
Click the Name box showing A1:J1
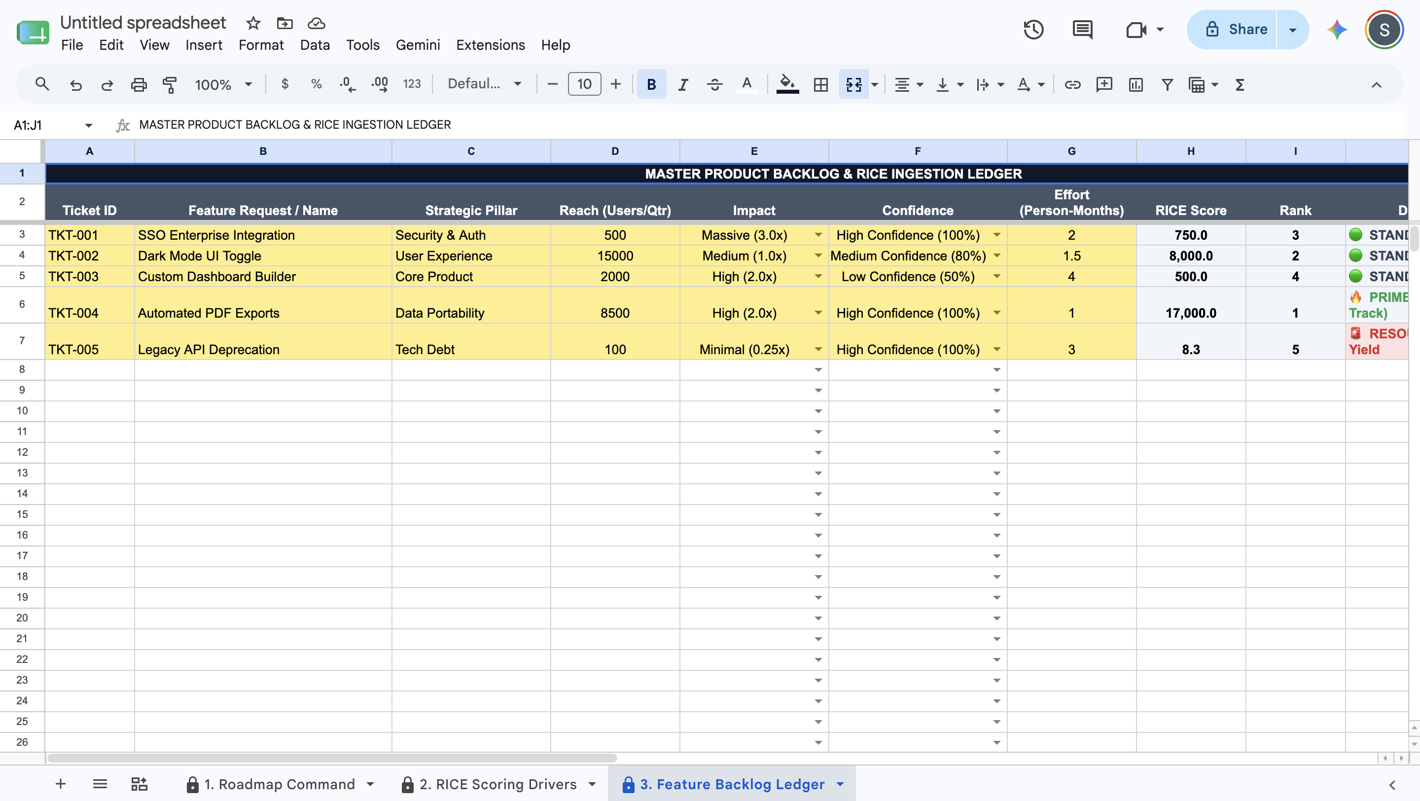pyautogui.click(x=52, y=125)
